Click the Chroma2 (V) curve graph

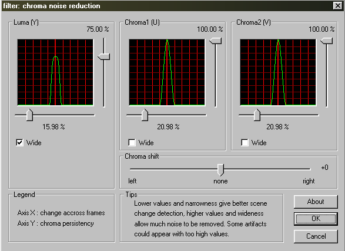point(278,72)
